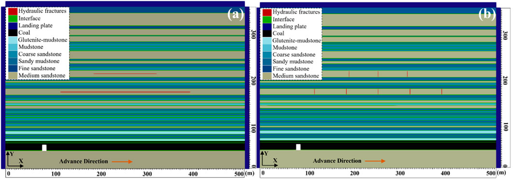Click the Glutenite-mudstone legend swatch in panel (b)
The width and height of the screenshot is (514, 179).
pos(267,41)
